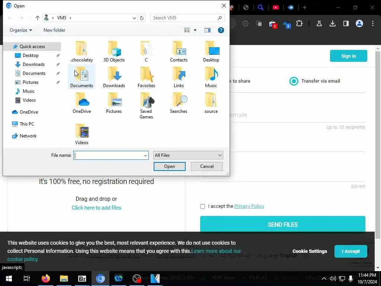Select the Videos folder in file list
381x286 pixels.
81,134
